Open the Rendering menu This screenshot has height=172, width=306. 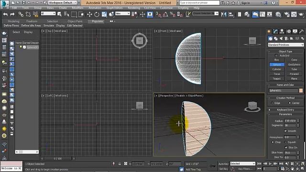pyautogui.click(x=134, y=8)
